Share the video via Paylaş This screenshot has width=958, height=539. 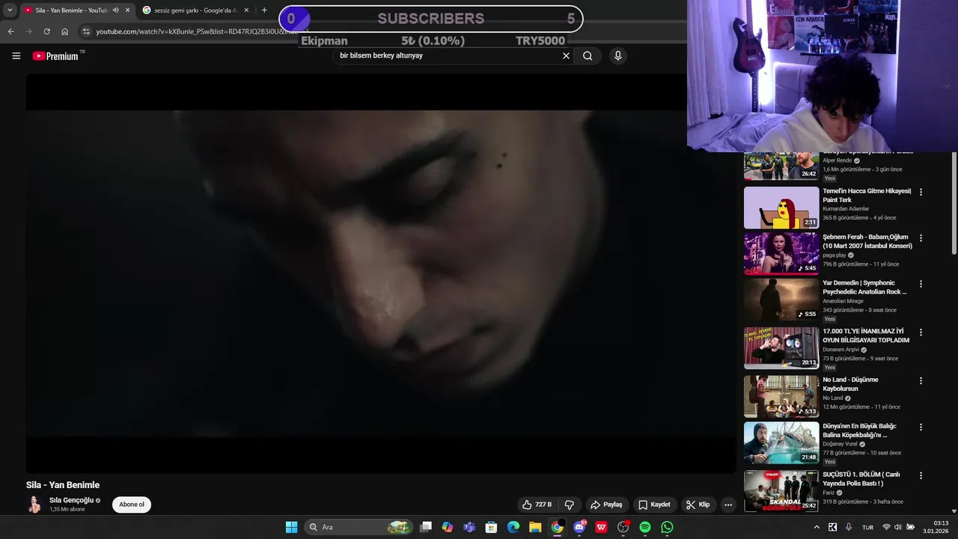pos(606,505)
